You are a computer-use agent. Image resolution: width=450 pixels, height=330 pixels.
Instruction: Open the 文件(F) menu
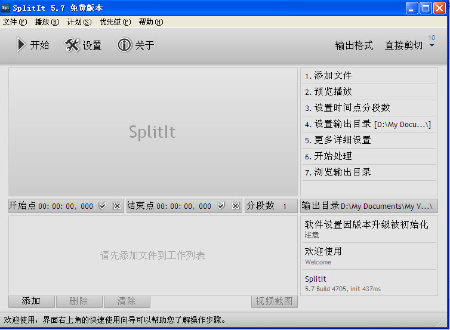click(15, 22)
